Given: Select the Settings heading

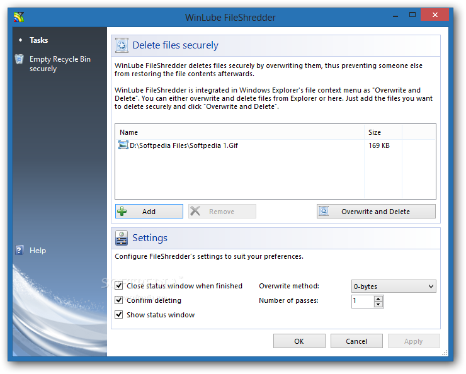Looking at the screenshot, I should (150, 238).
